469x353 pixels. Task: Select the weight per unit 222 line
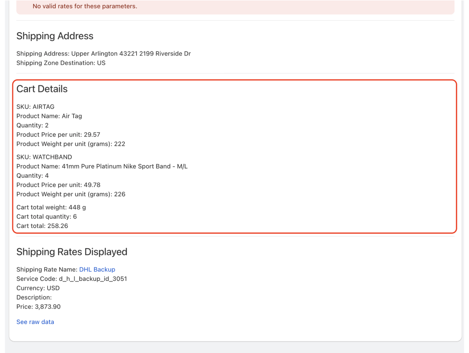point(71,144)
